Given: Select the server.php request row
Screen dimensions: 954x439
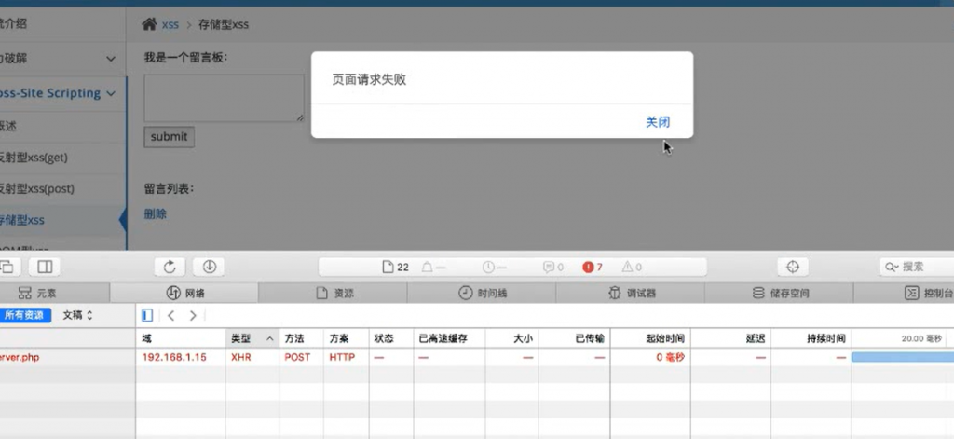Looking at the screenshot, I should [x=477, y=357].
